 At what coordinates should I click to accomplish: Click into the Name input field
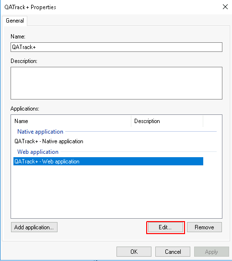[116, 47]
